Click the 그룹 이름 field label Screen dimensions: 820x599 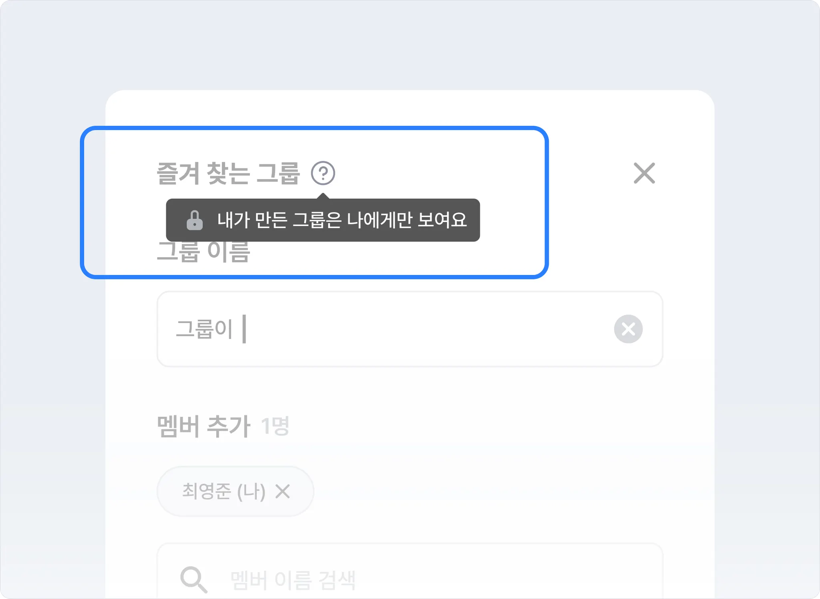click(x=203, y=253)
